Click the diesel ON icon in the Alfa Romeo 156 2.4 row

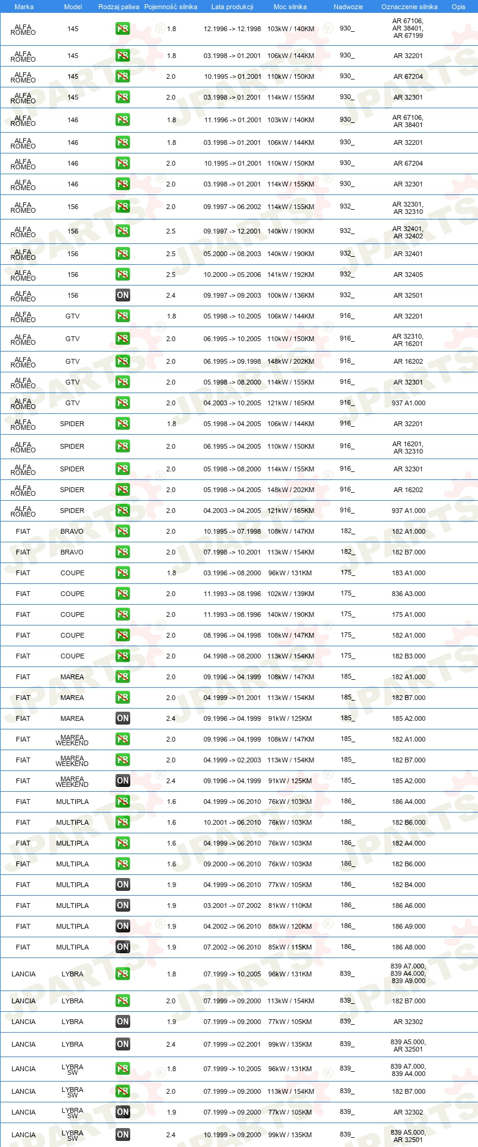point(123,295)
